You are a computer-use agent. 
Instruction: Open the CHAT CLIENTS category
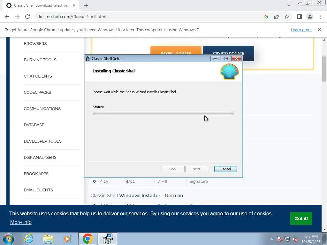38,76
